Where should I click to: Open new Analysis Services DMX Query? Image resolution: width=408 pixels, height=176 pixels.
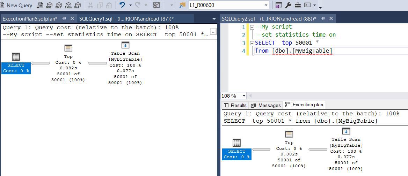pyautogui.click(x=59, y=5)
